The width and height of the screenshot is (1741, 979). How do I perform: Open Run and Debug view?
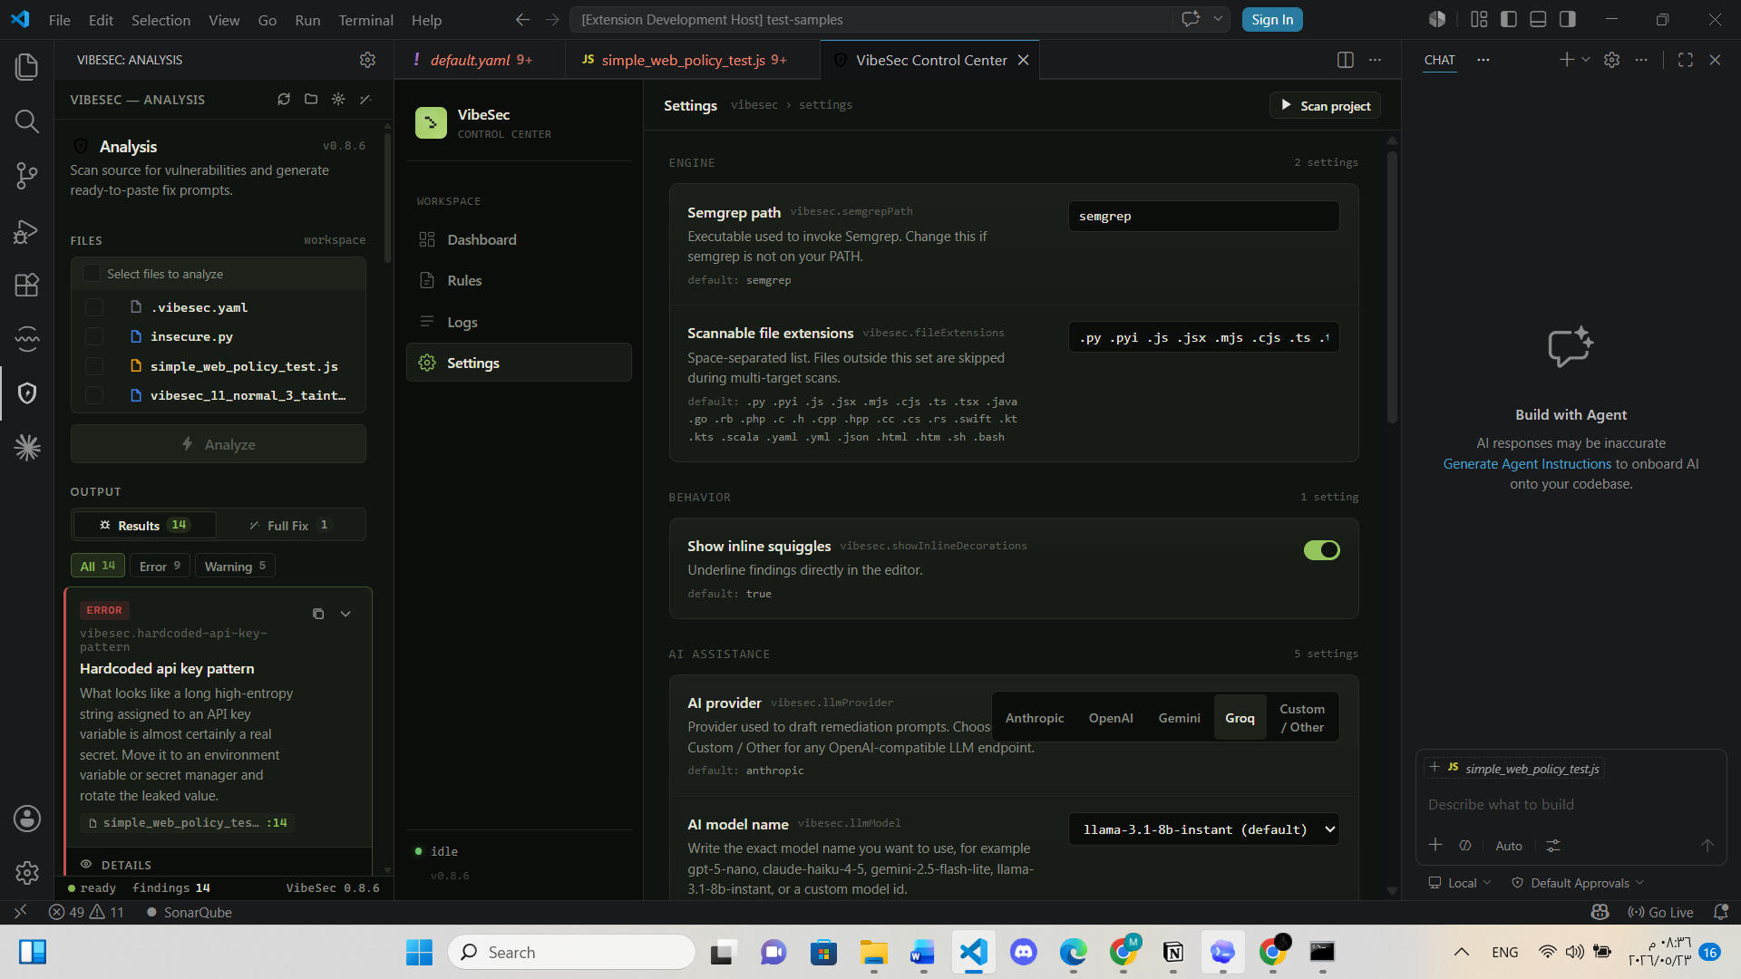tap(27, 231)
